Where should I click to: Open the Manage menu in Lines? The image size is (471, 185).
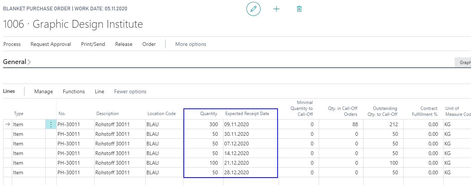pyautogui.click(x=43, y=91)
